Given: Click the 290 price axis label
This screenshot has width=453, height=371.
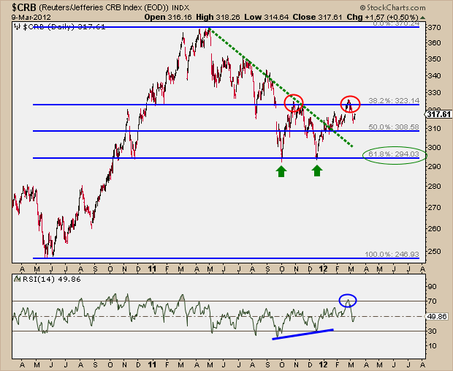Looking at the screenshot, I should tap(435, 166).
